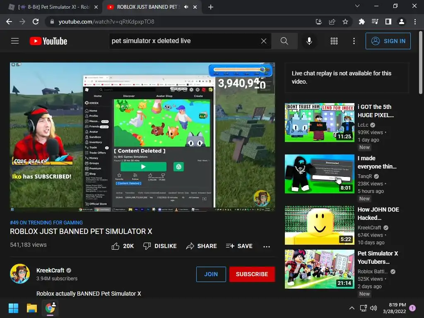Clear the search box with the X

(264, 41)
